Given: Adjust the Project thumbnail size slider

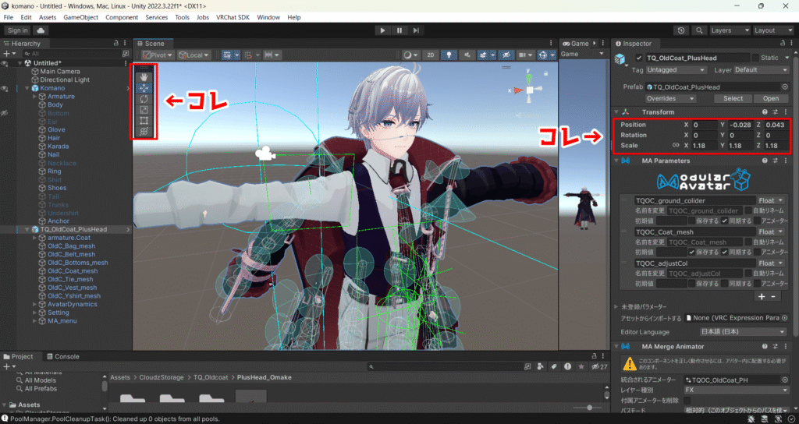Looking at the screenshot, I should 588,408.
